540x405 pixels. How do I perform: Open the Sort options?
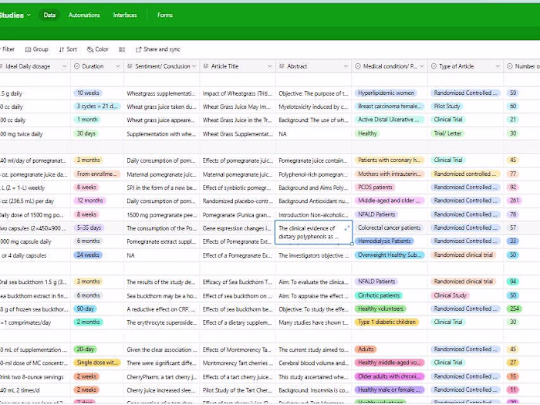click(x=68, y=49)
